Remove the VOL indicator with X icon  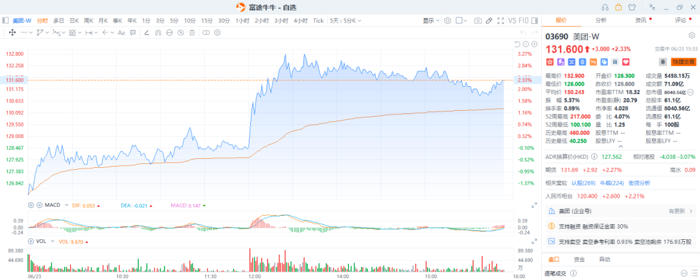31,241
